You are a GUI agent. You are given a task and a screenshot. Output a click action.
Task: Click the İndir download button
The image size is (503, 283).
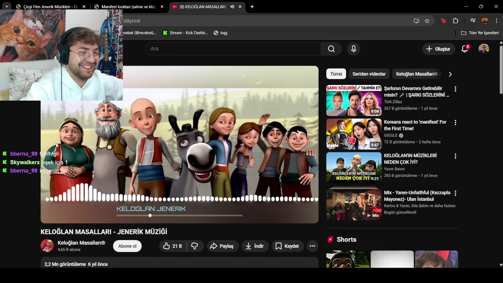click(255, 246)
